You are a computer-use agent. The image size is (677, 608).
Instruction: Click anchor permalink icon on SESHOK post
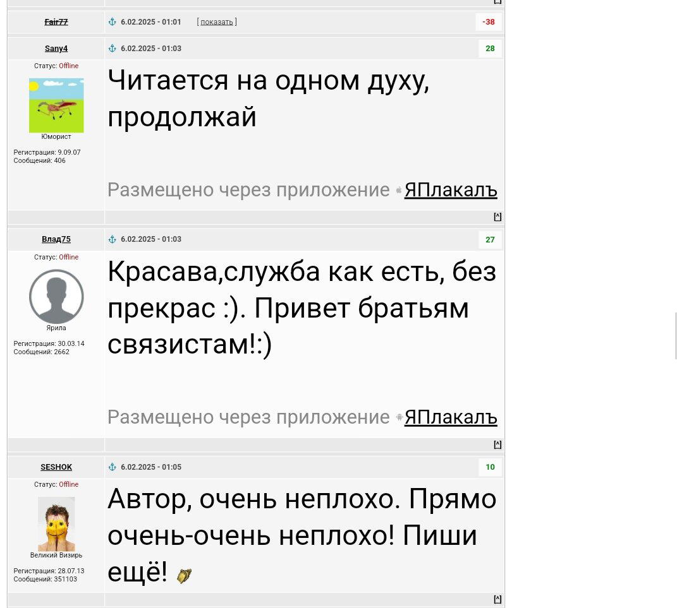pos(113,467)
